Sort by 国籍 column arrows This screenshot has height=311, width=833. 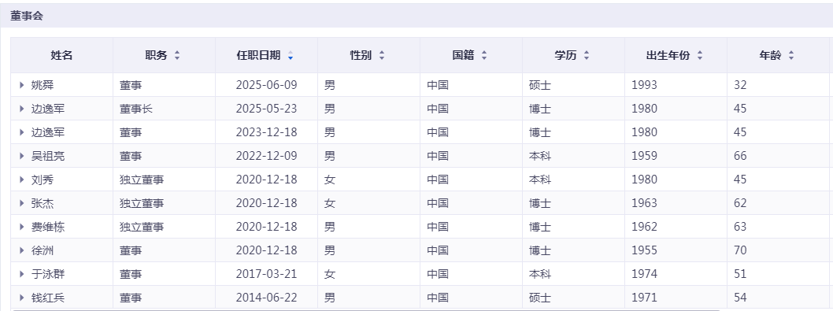(484, 55)
